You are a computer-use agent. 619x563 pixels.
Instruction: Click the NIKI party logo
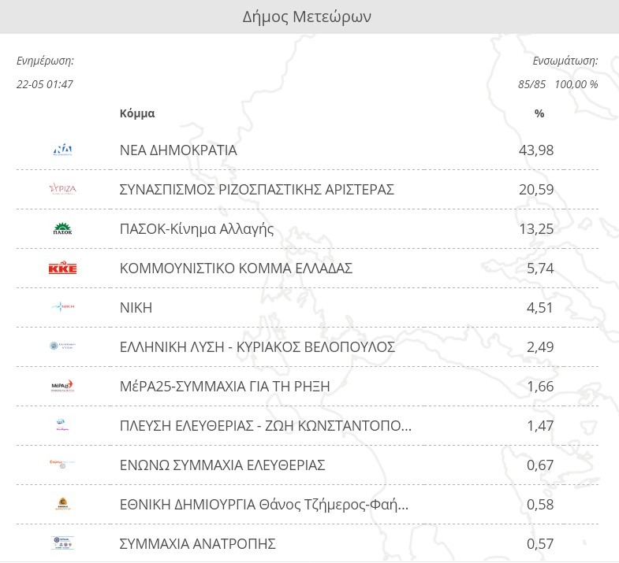point(62,307)
